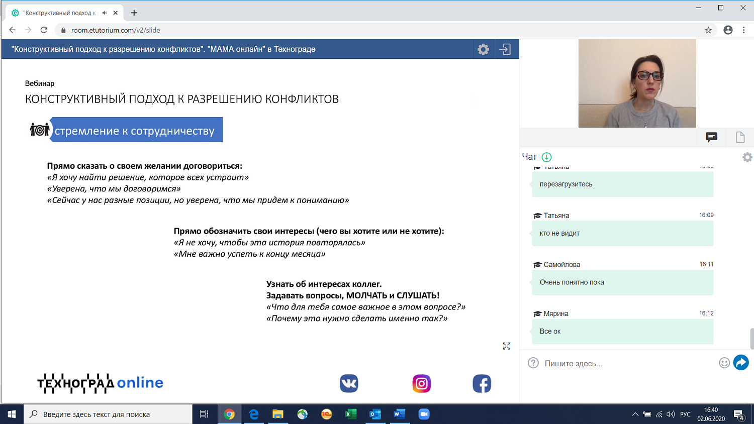The image size is (754, 424).
Task: Open Word from the taskbar
Action: 400,414
